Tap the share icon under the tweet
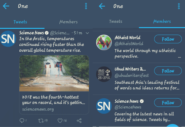The height and width of the screenshot is (127, 185). pos(79,121)
